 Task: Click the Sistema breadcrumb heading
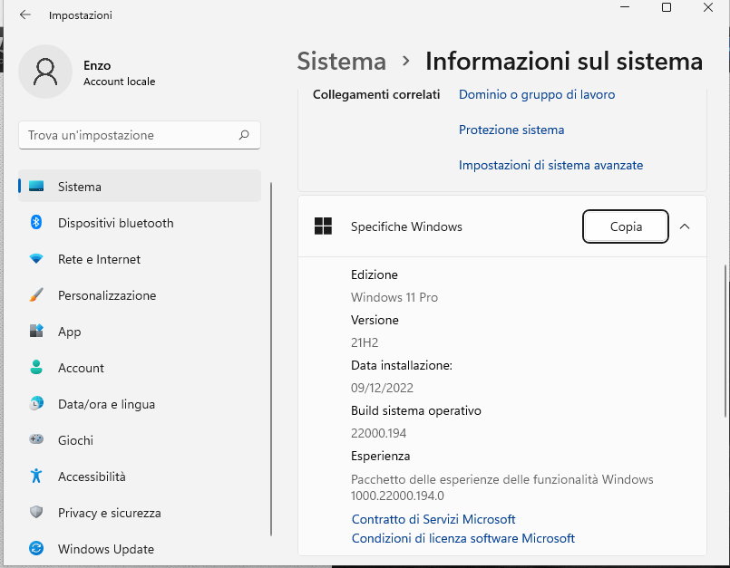[342, 62]
